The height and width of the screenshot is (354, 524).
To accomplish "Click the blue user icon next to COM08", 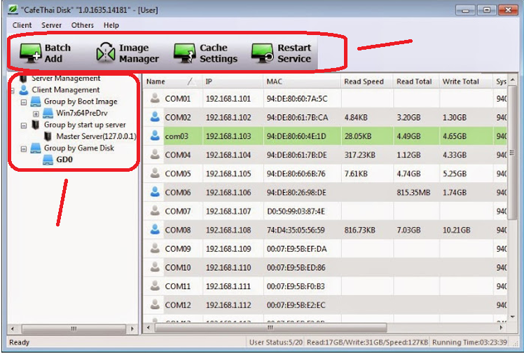I will click(x=155, y=229).
